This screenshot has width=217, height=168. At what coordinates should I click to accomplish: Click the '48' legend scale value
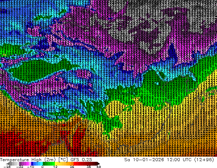pyautogui.click(x=99, y=167)
